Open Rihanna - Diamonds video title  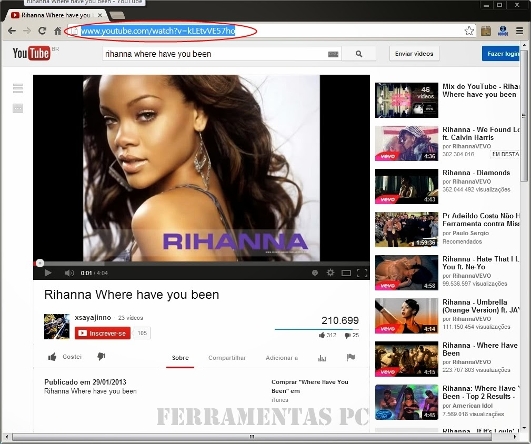coord(476,173)
